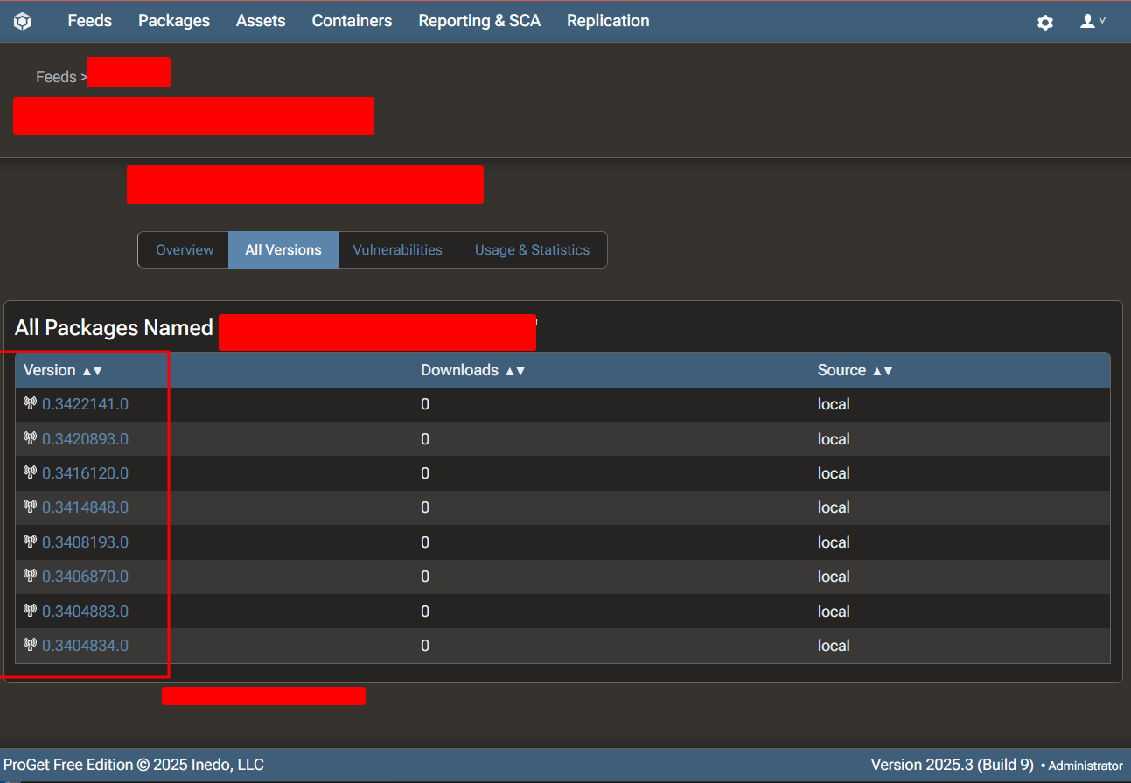Sort table by Version column arrows
The width and height of the screenshot is (1131, 783).
(x=92, y=371)
